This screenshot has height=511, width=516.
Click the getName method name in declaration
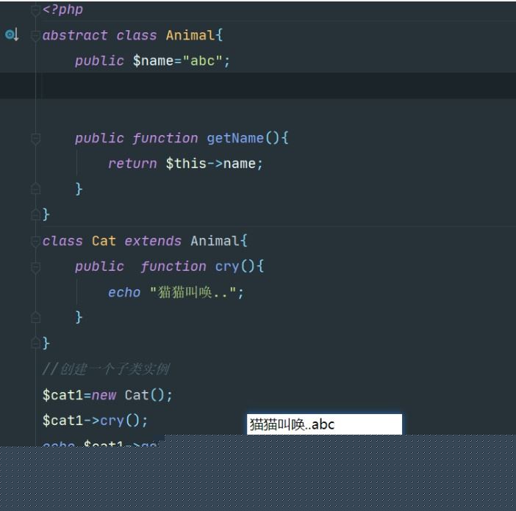click(x=234, y=138)
